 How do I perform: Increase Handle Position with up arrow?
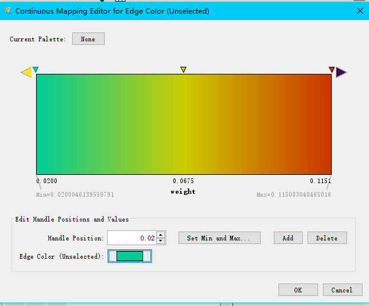point(160,235)
